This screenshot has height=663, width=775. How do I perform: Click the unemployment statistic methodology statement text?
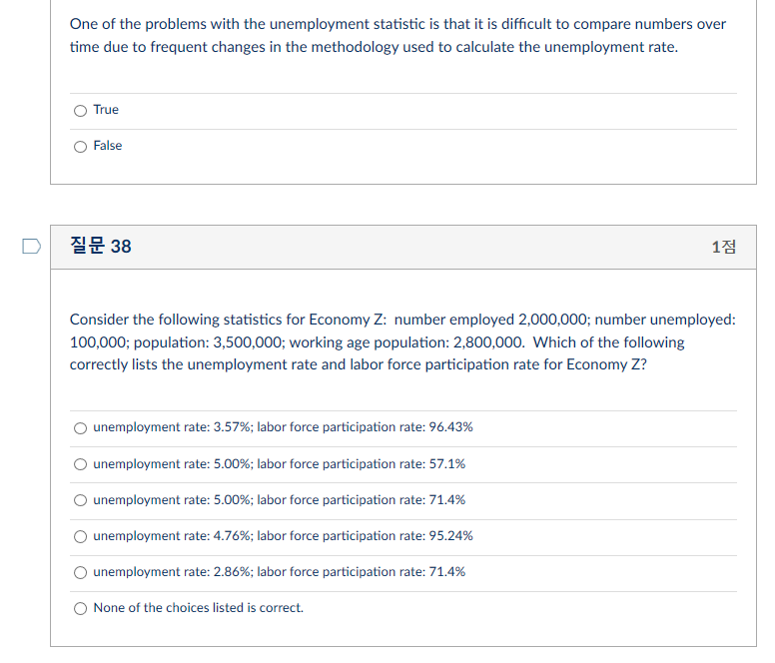tap(397, 35)
